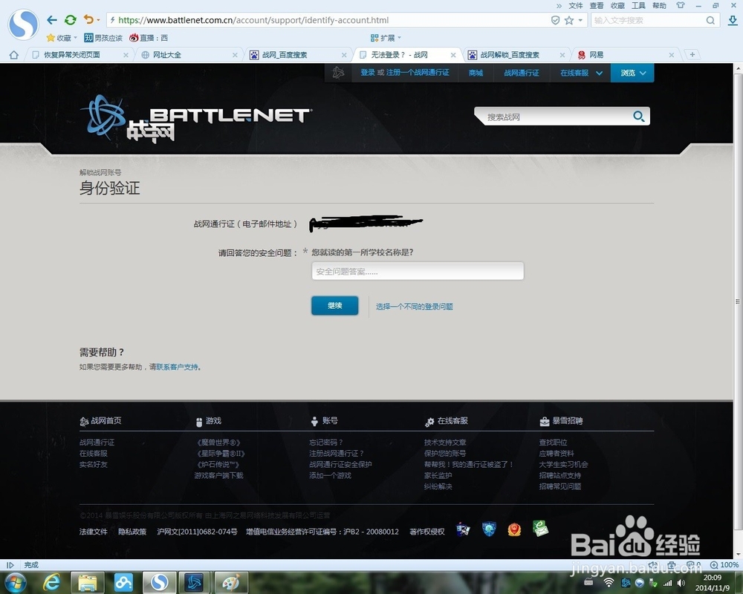This screenshot has height=594, width=743.
Task: Switch to 网易 tab
Action: click(625, 55)
